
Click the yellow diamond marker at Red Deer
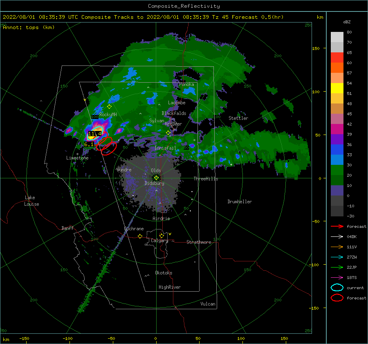coord(168,133)
